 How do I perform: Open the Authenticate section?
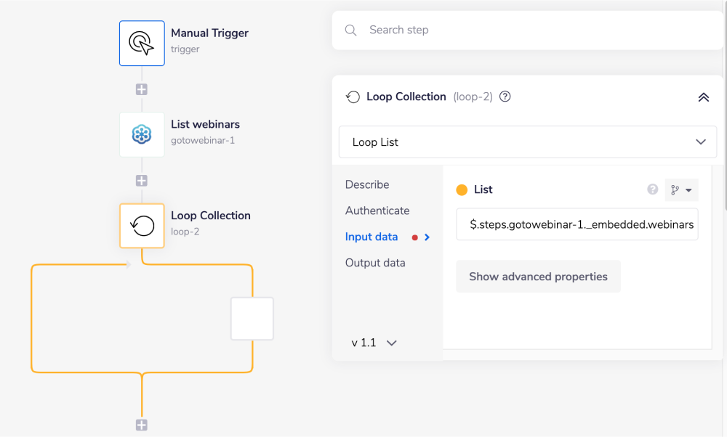(377, 211)
